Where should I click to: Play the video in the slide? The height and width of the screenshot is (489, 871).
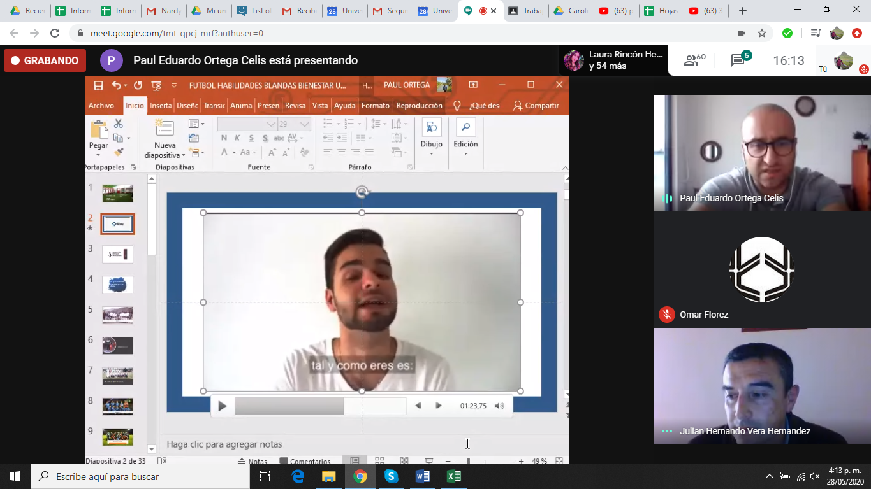pos(222,406)
